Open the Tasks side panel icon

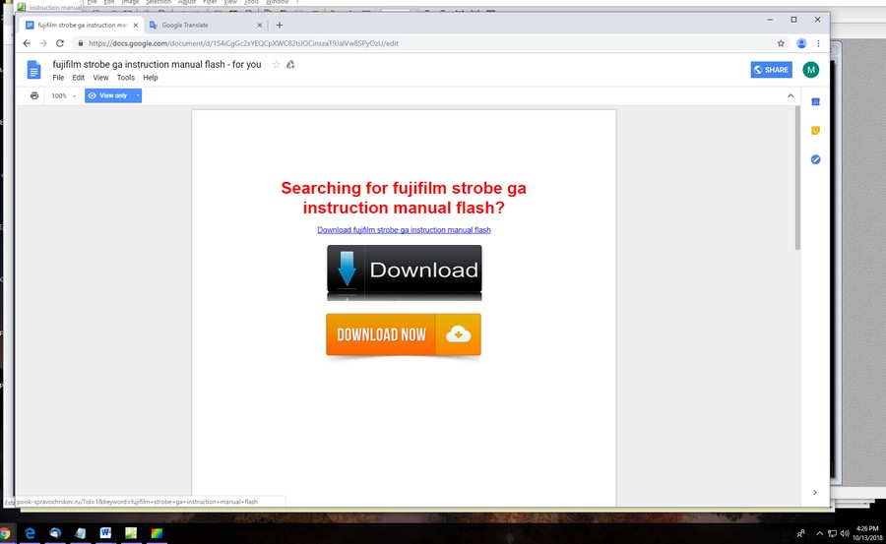click(x=815, y=159)
